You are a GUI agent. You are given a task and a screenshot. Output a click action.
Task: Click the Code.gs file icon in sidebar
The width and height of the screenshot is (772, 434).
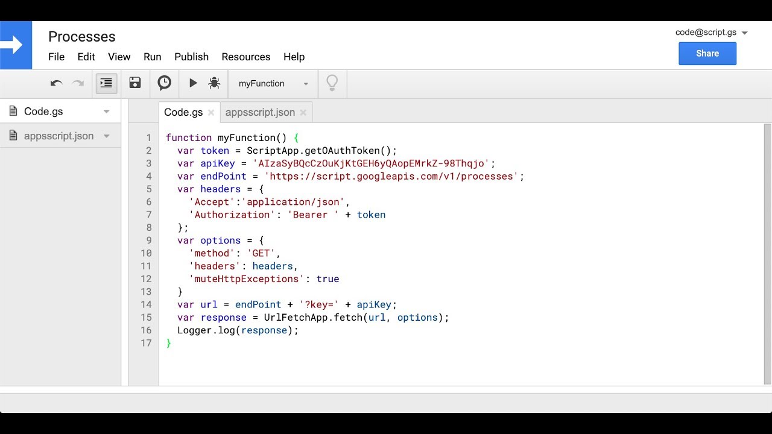click(x=13, y=111)
